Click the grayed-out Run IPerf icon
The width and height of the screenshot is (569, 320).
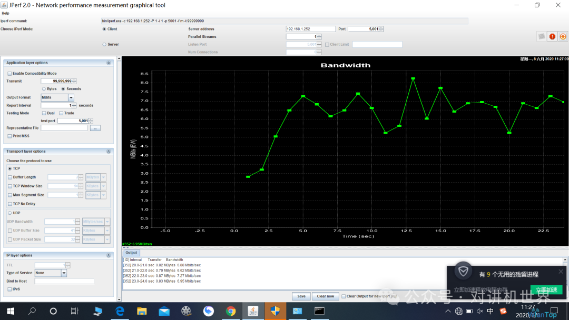click(x=542, y=36)
